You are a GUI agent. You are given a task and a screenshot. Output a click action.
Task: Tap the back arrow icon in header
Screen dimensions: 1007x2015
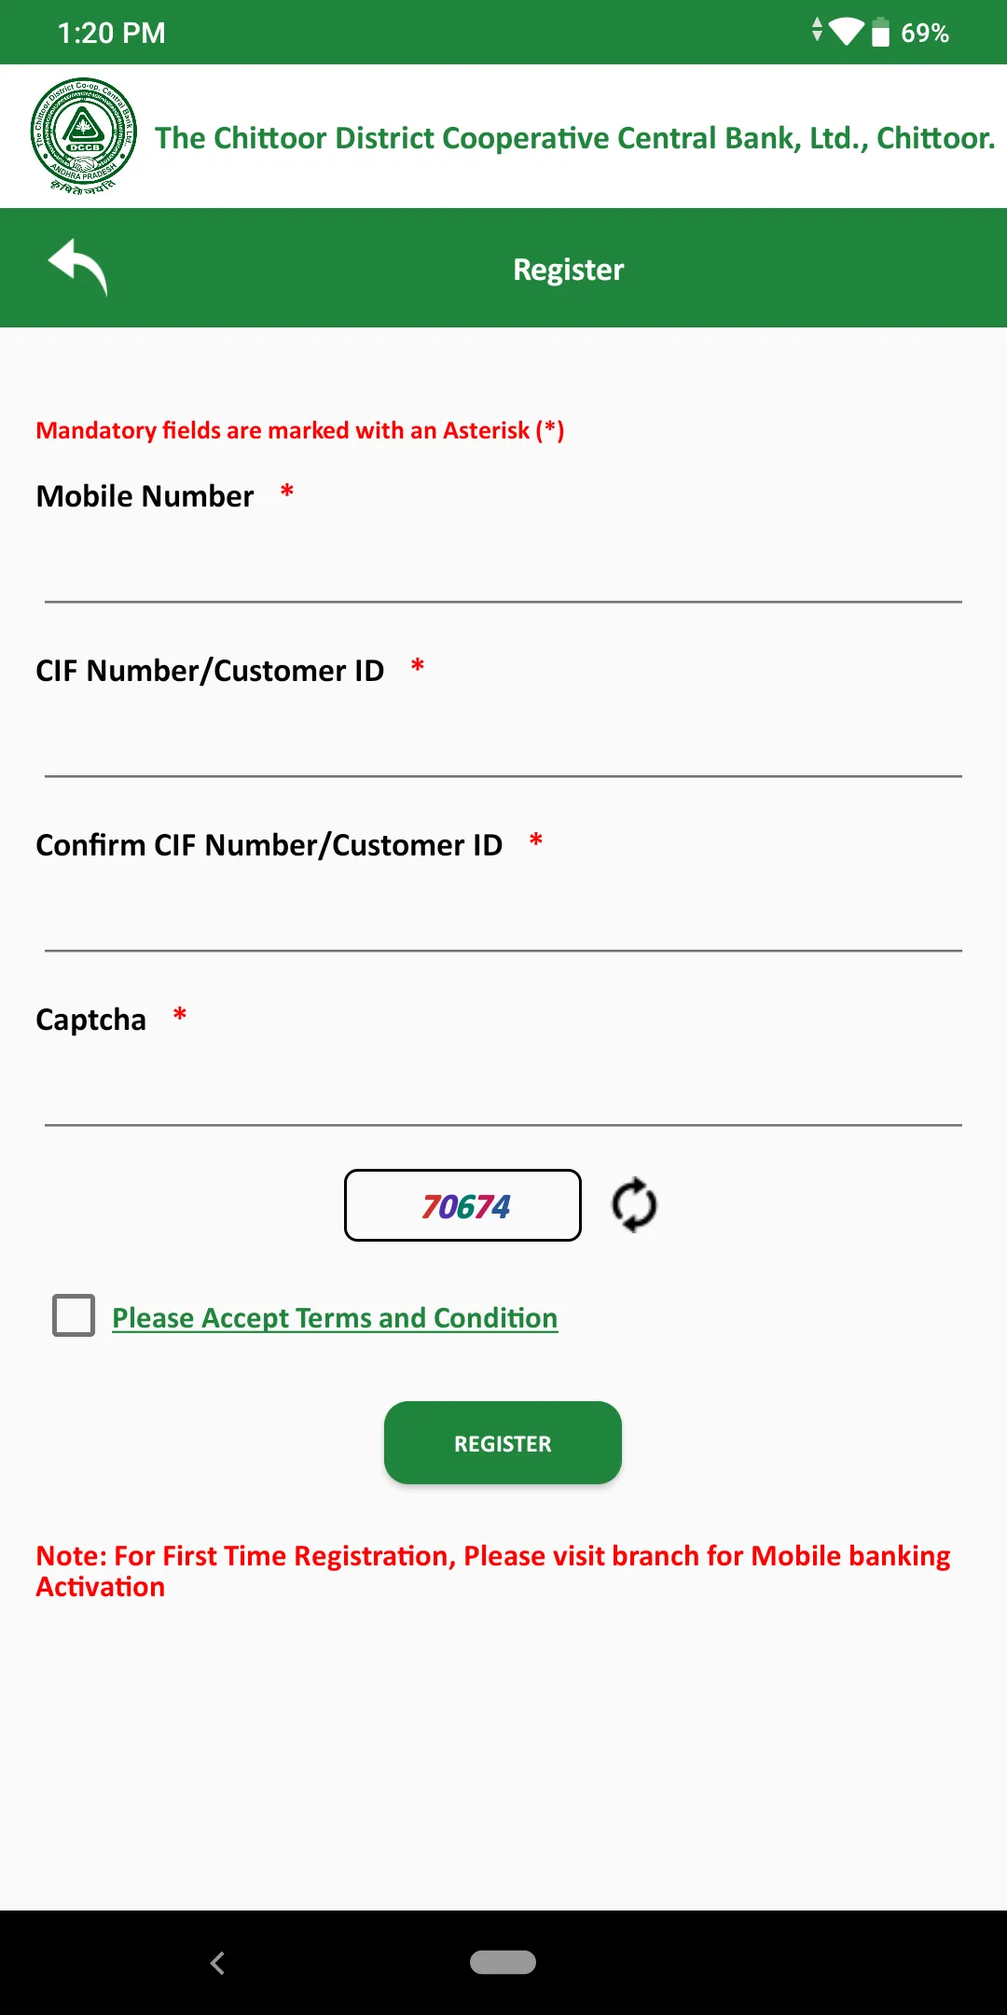[78, 268]
